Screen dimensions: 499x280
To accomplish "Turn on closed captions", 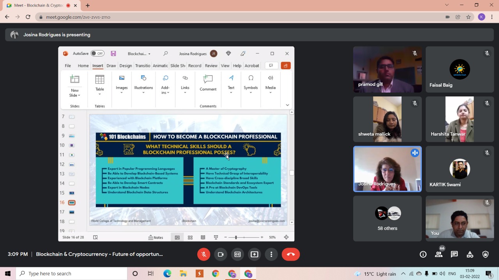I will click(237, 254).
